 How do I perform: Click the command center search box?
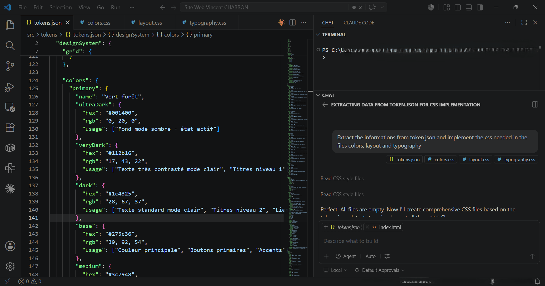tap(264, 7)
